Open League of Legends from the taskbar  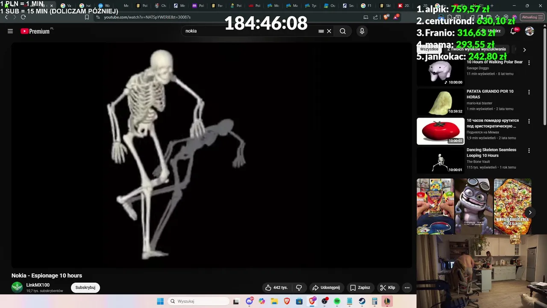click(x=387, y=301)
